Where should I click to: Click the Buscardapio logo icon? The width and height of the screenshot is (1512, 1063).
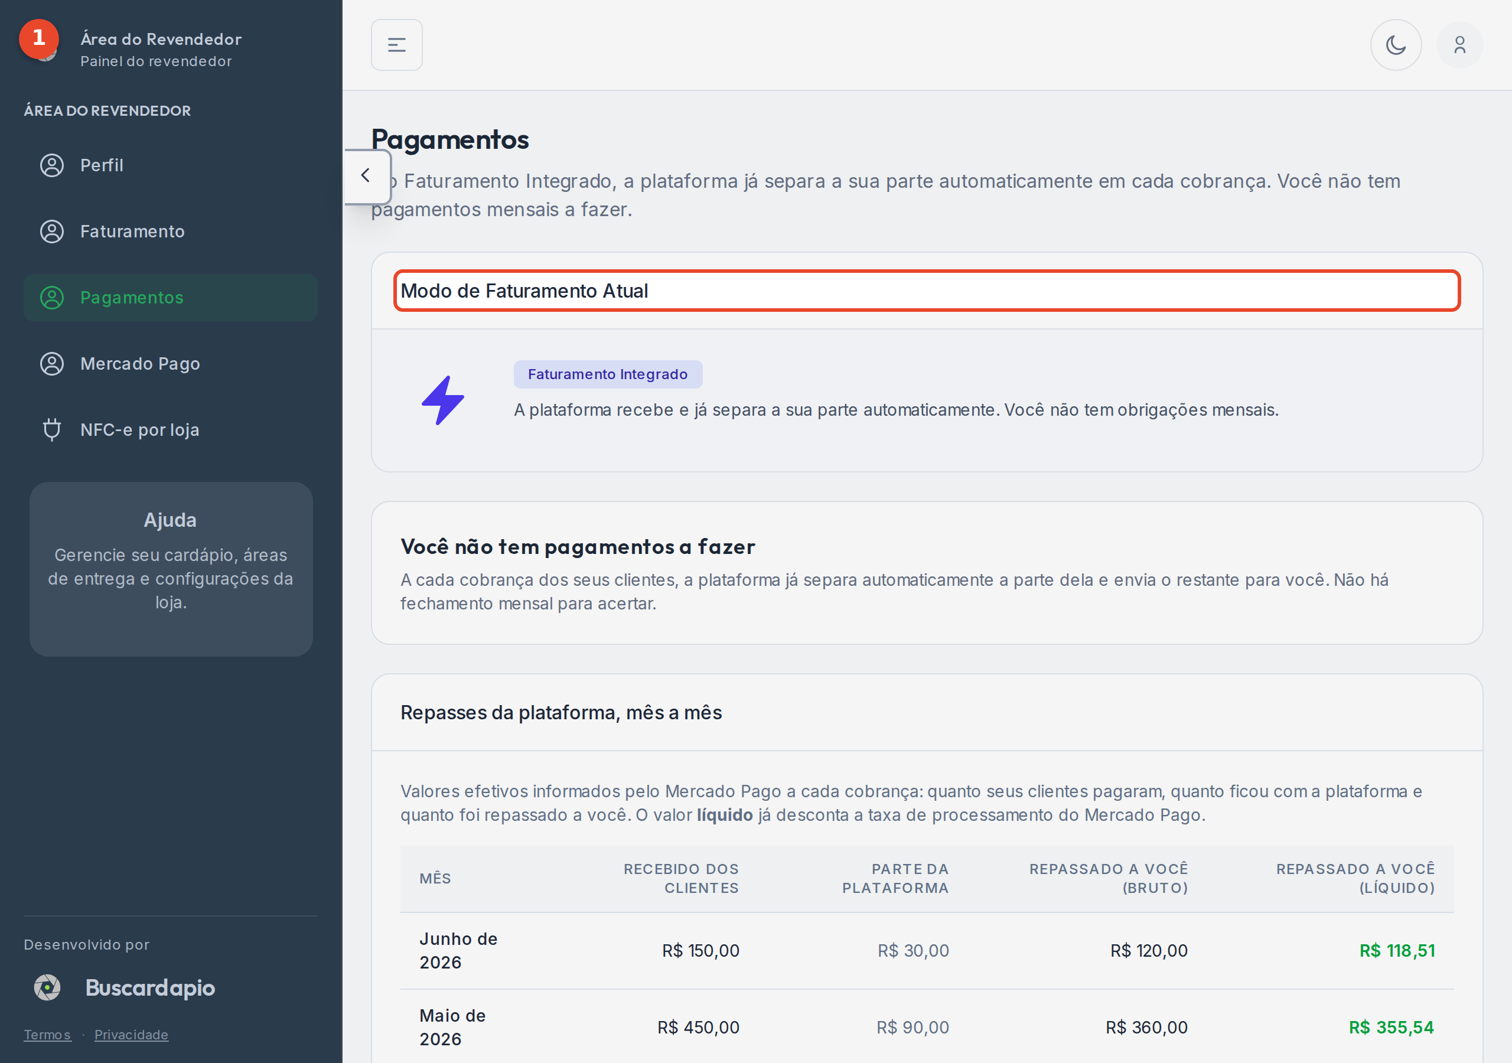click(x=47, y=987)
